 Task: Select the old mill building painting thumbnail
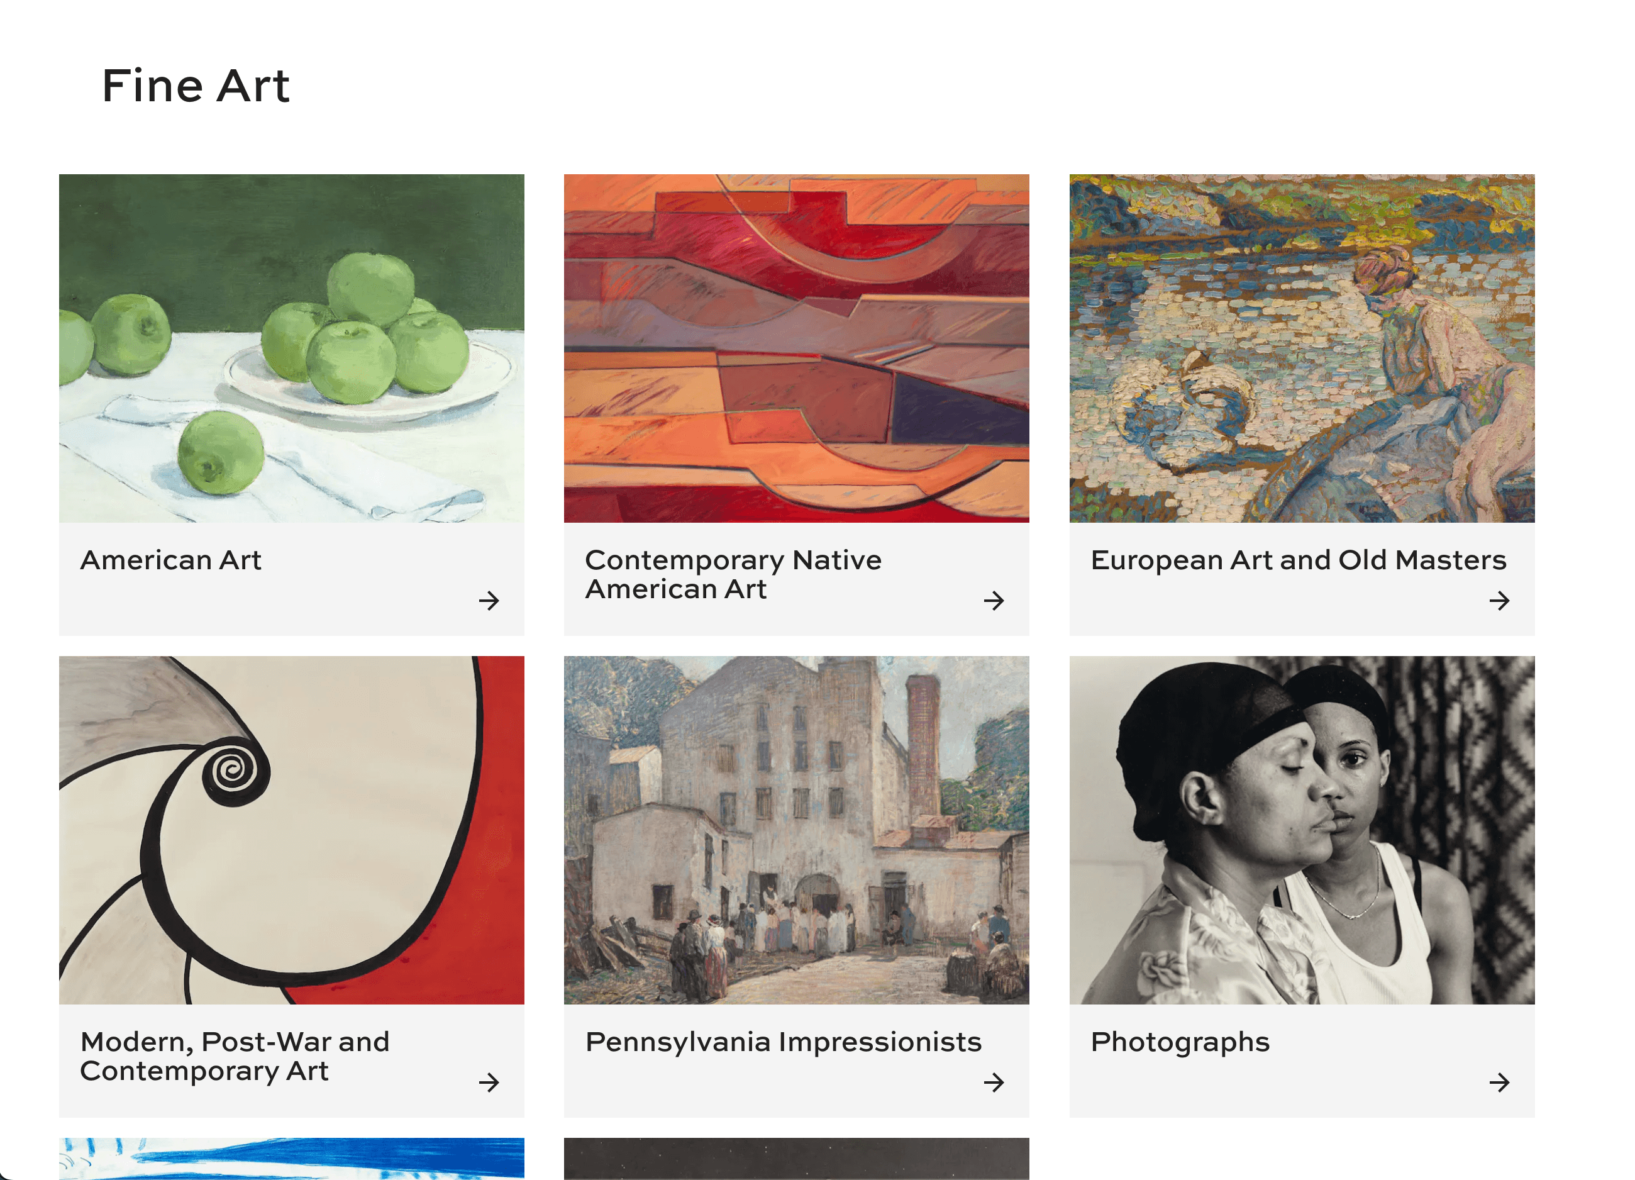[797, 830]
